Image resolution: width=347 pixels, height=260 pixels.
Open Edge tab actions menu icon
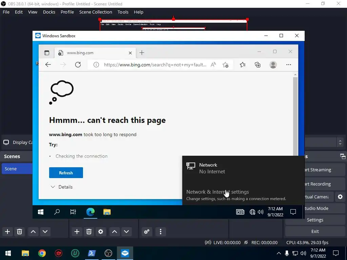point(47,52)
